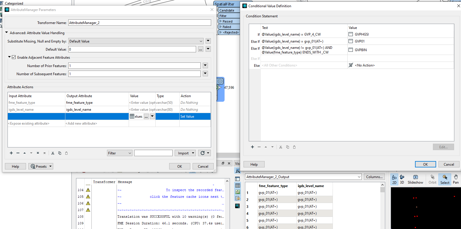Click the Default Value input field
This screenshot has width=461, height=229.
tap(132, 49)
